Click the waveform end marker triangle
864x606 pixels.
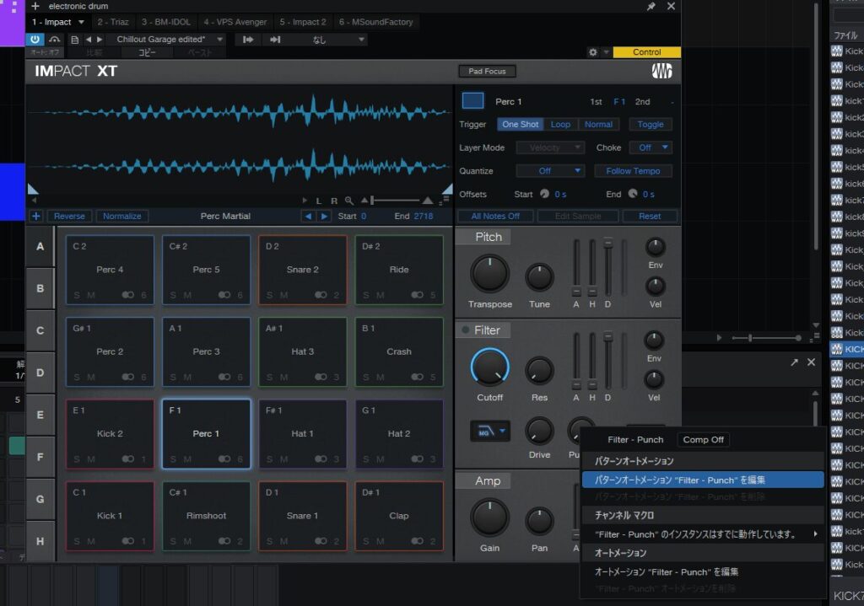click(x=447, y=190)
